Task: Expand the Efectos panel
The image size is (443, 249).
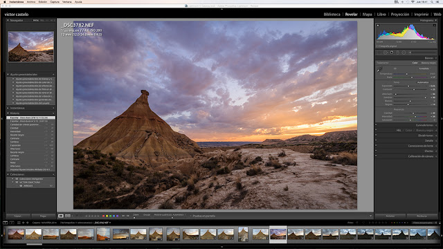Action: pos(435,151)
